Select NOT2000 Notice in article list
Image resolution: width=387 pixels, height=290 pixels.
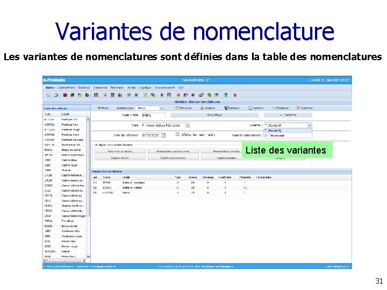pos(64,251)
